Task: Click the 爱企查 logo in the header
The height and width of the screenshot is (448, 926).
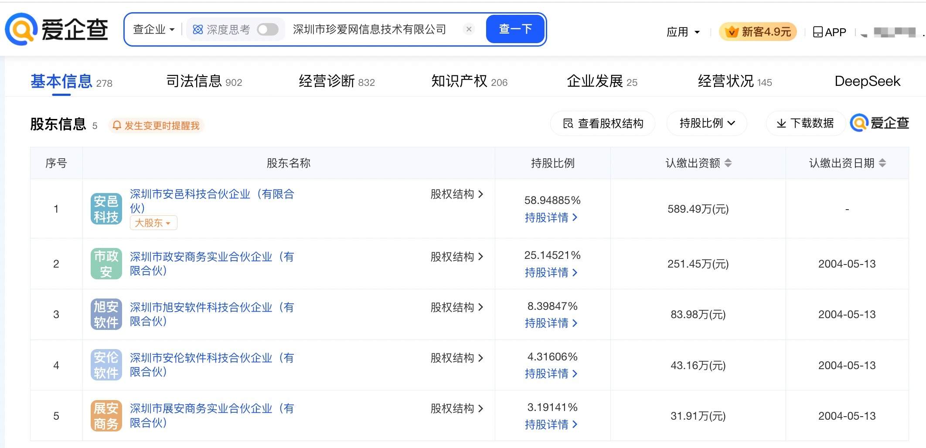Action: click(x=57, y=30)
